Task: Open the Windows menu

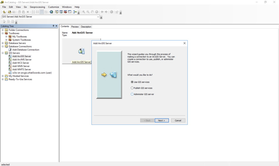Action: [67, 7]
